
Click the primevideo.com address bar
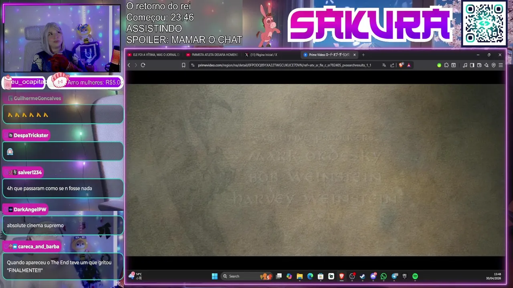pyautogui.click(x=285, y=65)
